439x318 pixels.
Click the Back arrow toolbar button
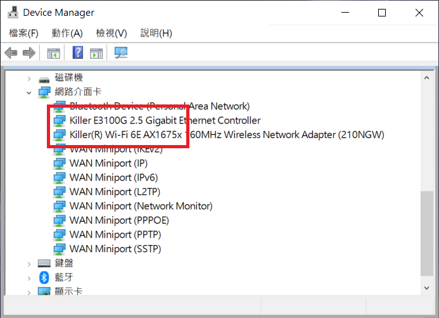(11, 53)
